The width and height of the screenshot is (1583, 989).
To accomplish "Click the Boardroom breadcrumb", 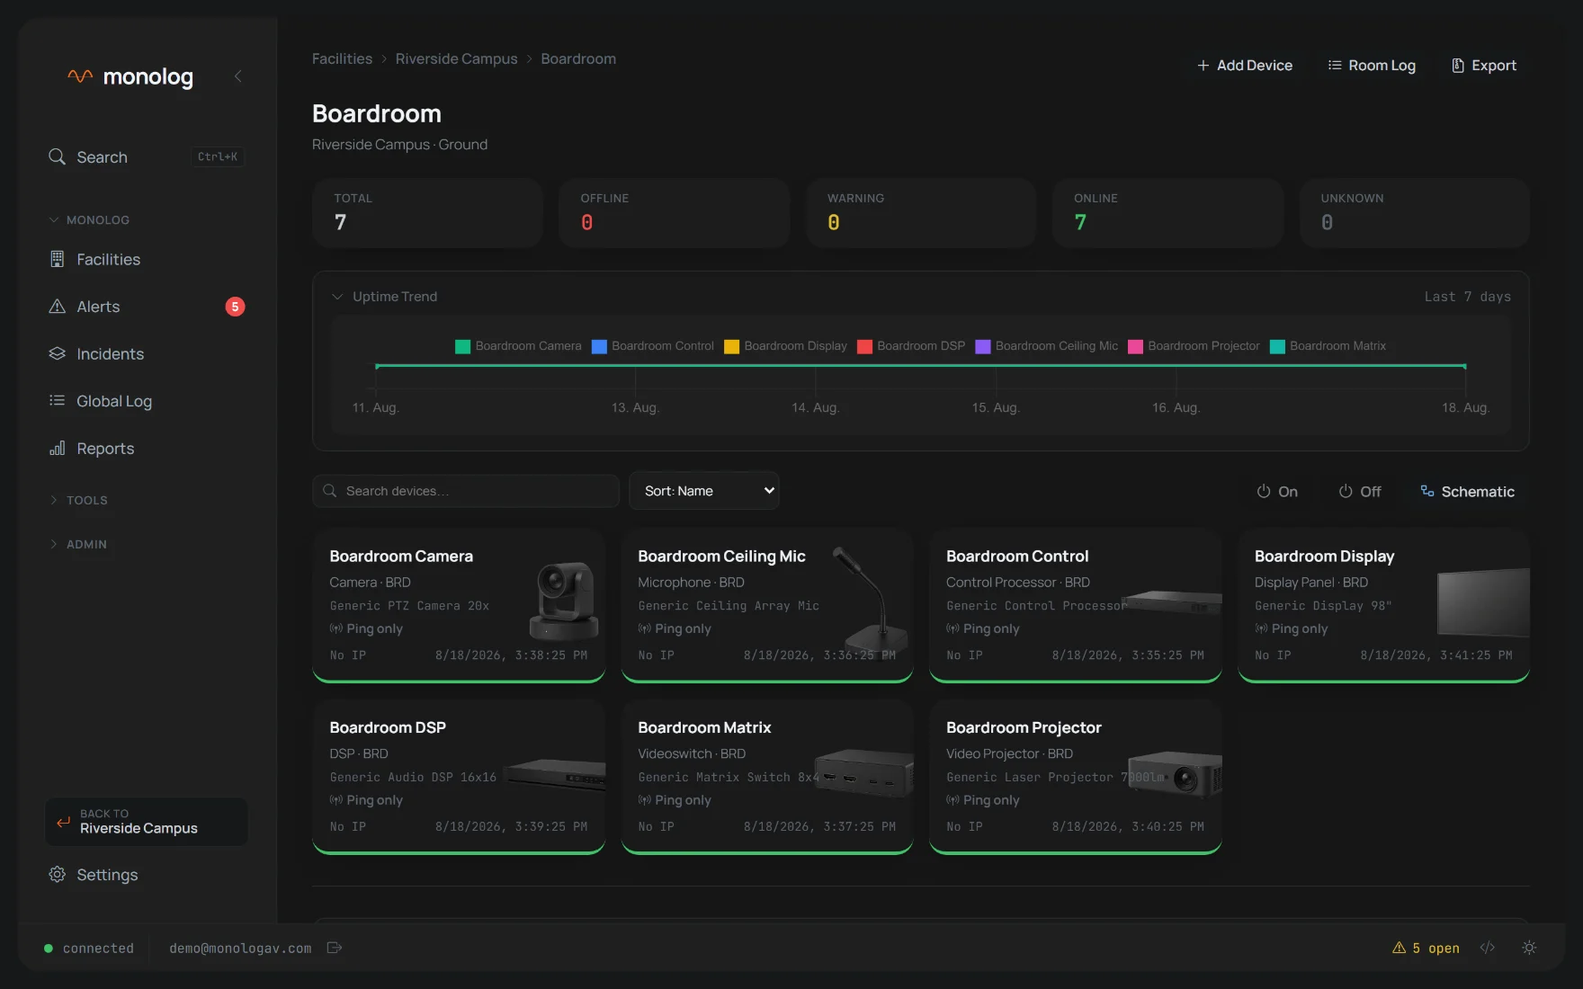I will point(578,58).
